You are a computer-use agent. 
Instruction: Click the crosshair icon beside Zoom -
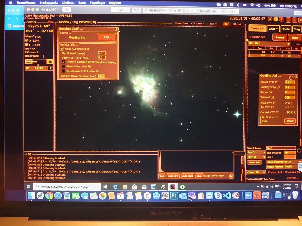226,24
